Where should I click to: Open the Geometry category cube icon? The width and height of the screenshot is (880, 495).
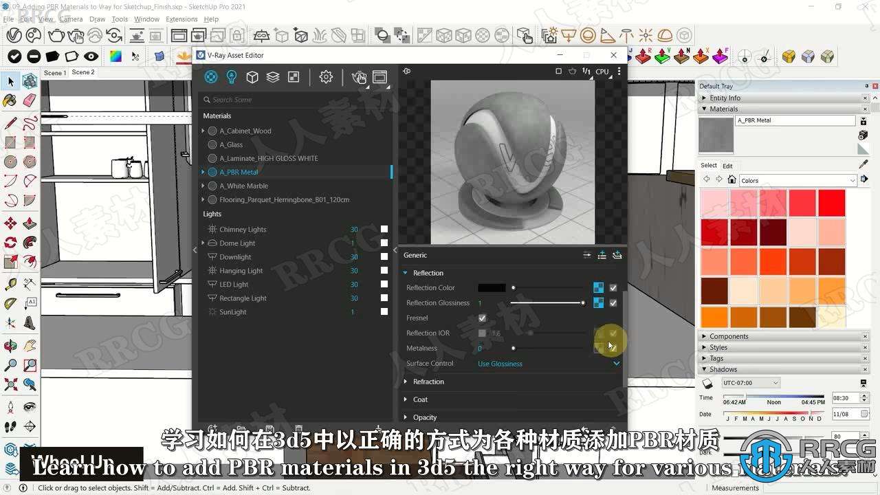point(252,77)
